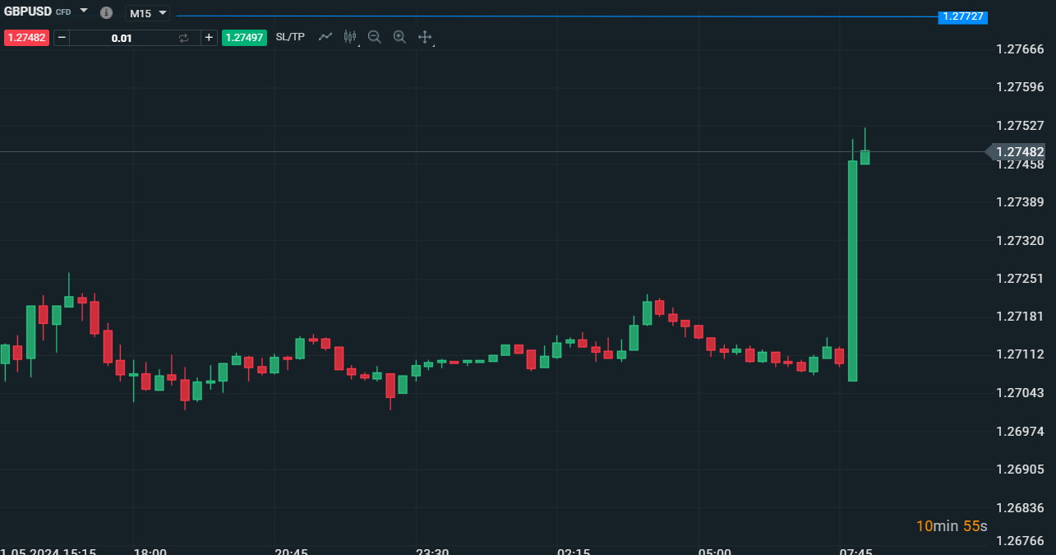Screen dimensions: 1056x555
Task: Click the red sell price 1.27482 button
Action: [x=27, y=38]
